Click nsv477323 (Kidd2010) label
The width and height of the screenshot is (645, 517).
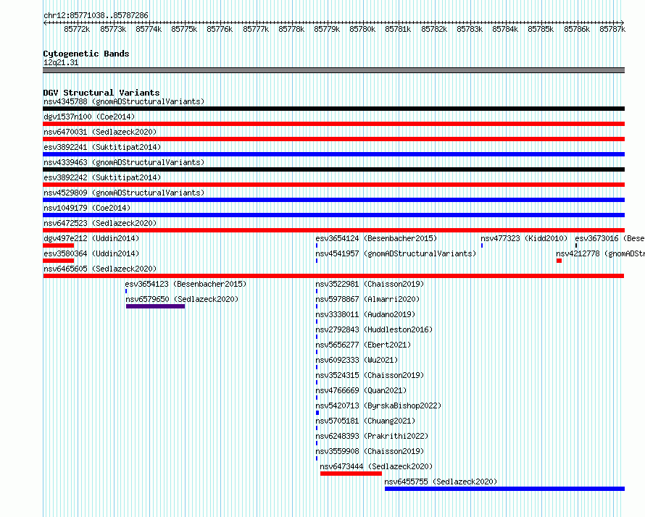point(524,238)
